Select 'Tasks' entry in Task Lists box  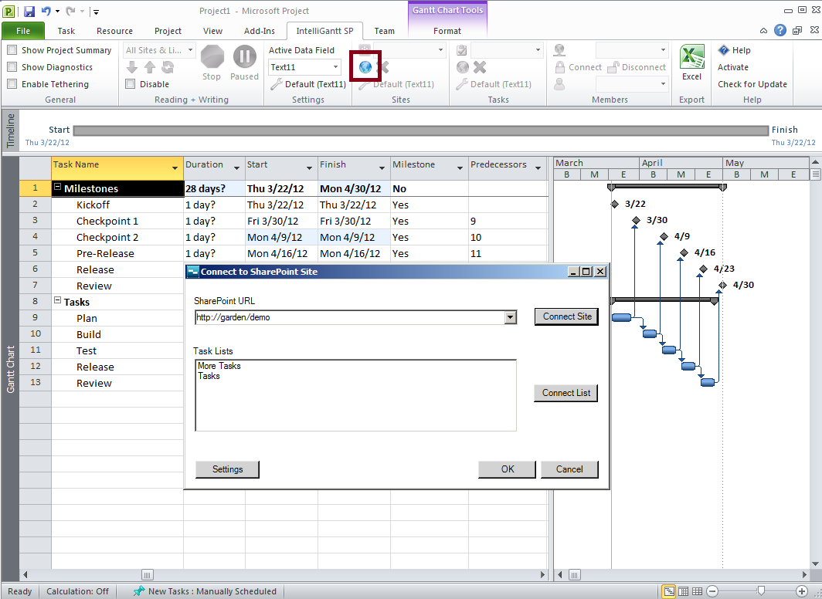pyautogui.click(x=209, y=376)
